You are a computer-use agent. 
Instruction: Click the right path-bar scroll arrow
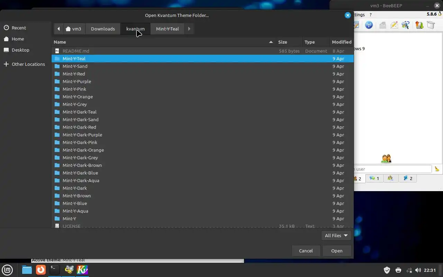coord(189,29)
